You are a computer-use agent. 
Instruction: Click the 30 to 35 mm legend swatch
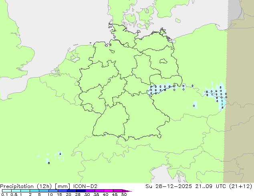pyautogui.click(x=90, y=191)
